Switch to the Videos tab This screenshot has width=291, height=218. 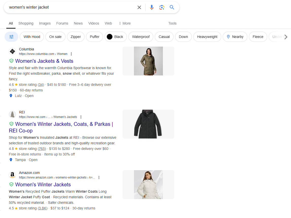(94, 23)
